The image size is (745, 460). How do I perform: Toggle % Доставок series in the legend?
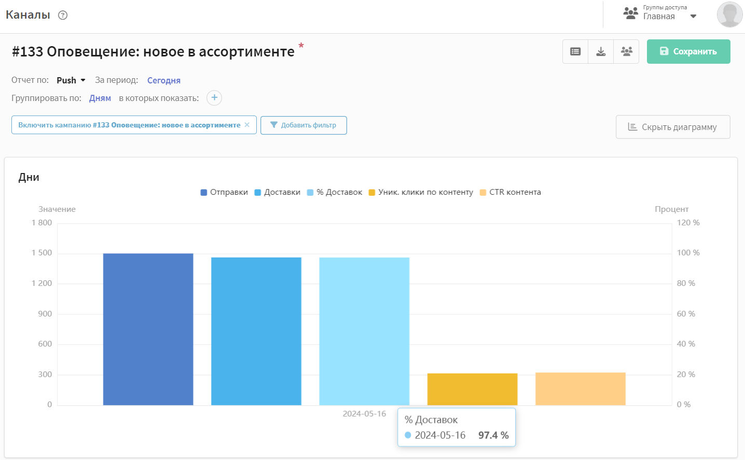335,192
